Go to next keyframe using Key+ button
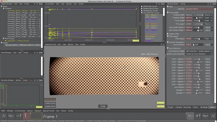 [x=205, y=116]
